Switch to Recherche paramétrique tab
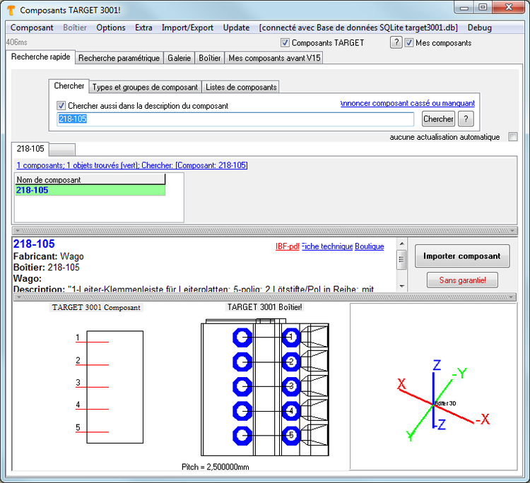Image resolution: width=530 pixels, height=483 pixels. tap(119, 58)
